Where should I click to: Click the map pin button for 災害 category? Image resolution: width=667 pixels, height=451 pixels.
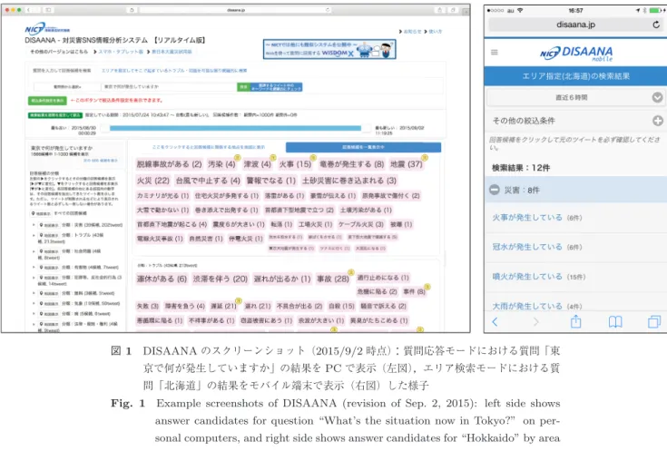click(x=48, y=225)
